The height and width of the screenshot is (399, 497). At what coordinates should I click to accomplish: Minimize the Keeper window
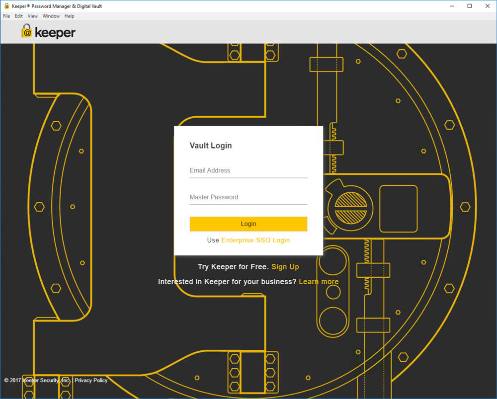452,6
